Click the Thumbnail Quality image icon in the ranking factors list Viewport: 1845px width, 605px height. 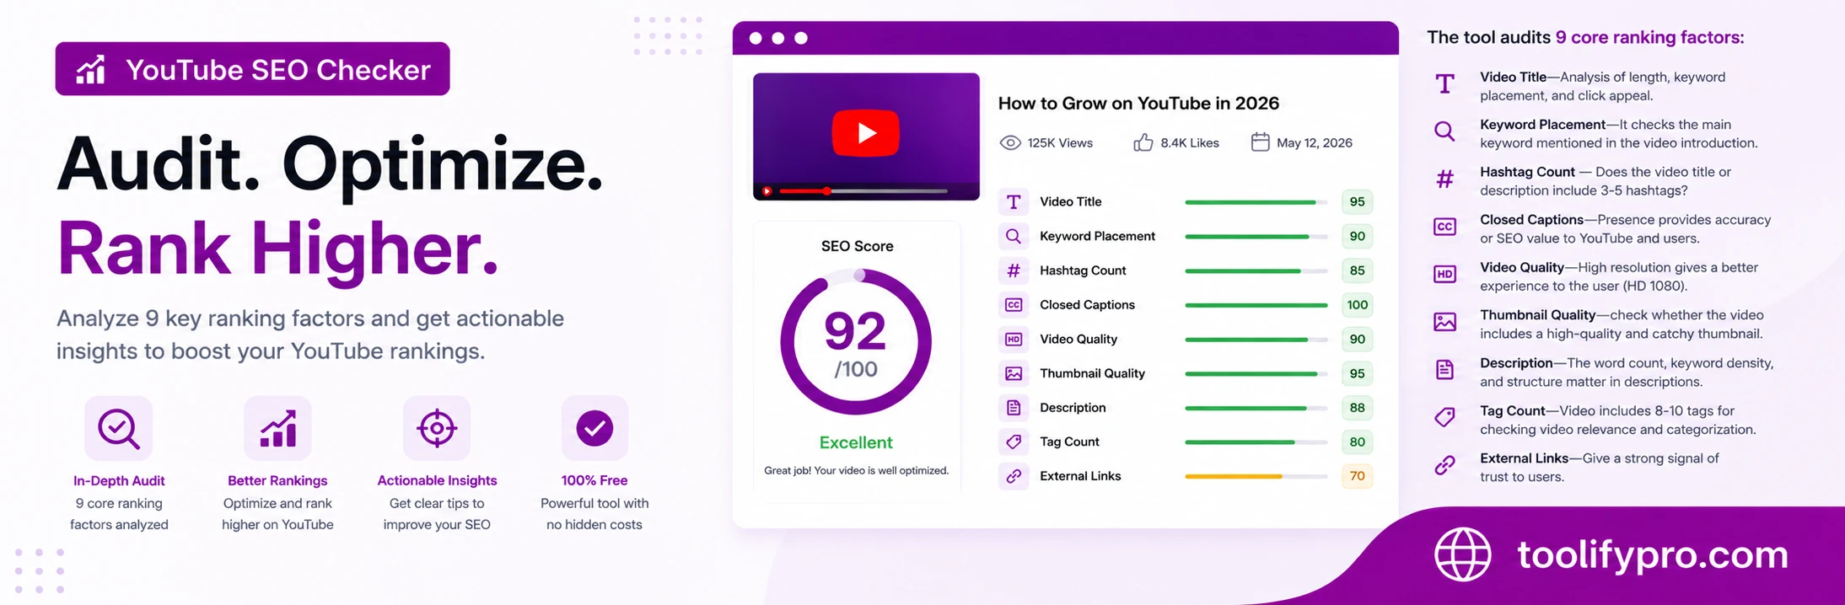coord(1444,322)
